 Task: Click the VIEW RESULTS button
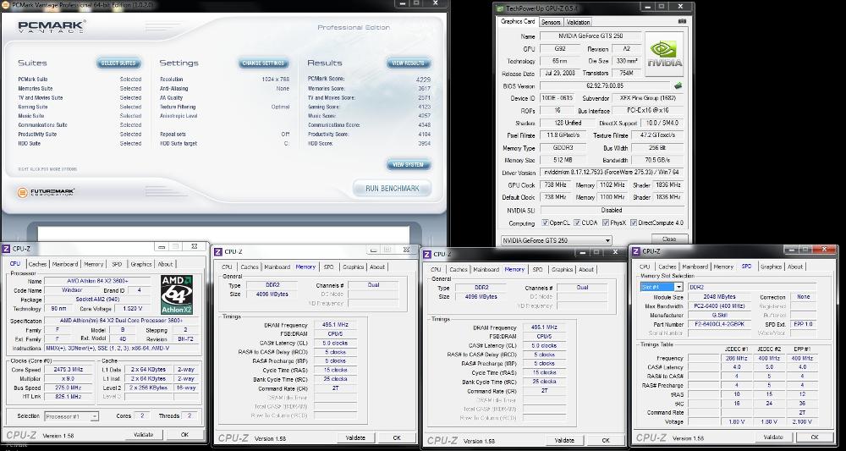(409, 63)
